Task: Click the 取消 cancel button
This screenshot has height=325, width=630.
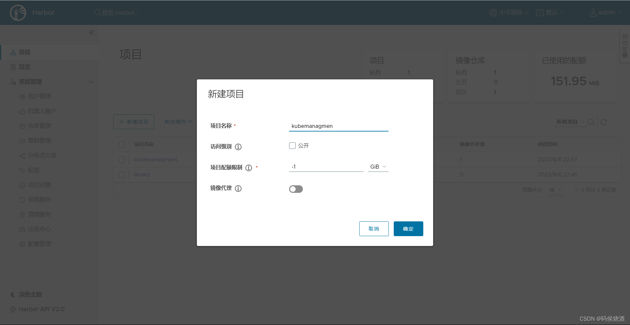Action: pyautogui.click(x=374, y=229)
